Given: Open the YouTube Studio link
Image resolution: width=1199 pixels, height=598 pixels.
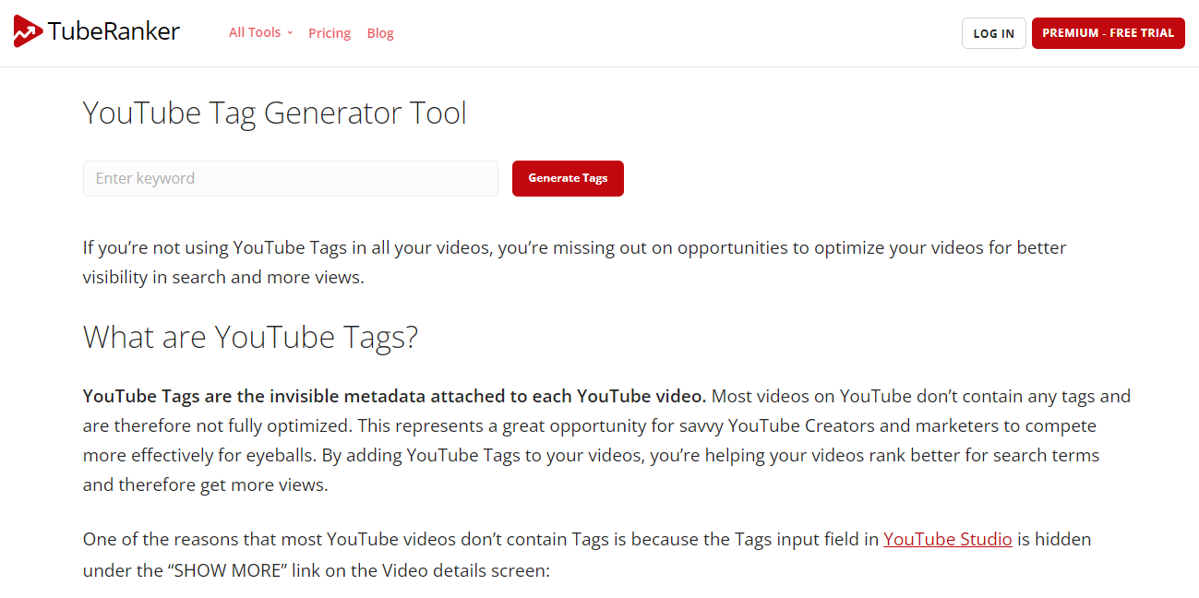Looking at the screenshot, I should click(x=948, y=539).
